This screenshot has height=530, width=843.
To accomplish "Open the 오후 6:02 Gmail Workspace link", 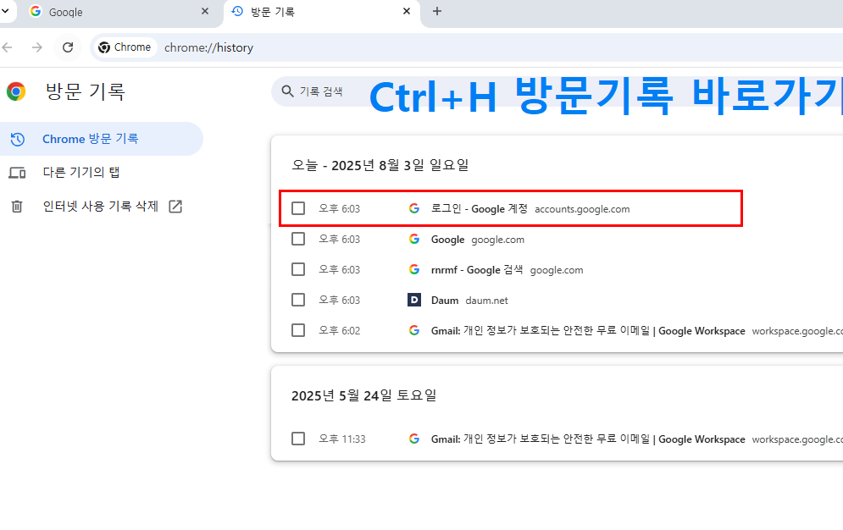I will (588, 331).
